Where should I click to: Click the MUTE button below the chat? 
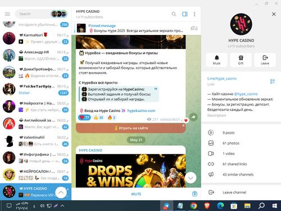(136, 194)
